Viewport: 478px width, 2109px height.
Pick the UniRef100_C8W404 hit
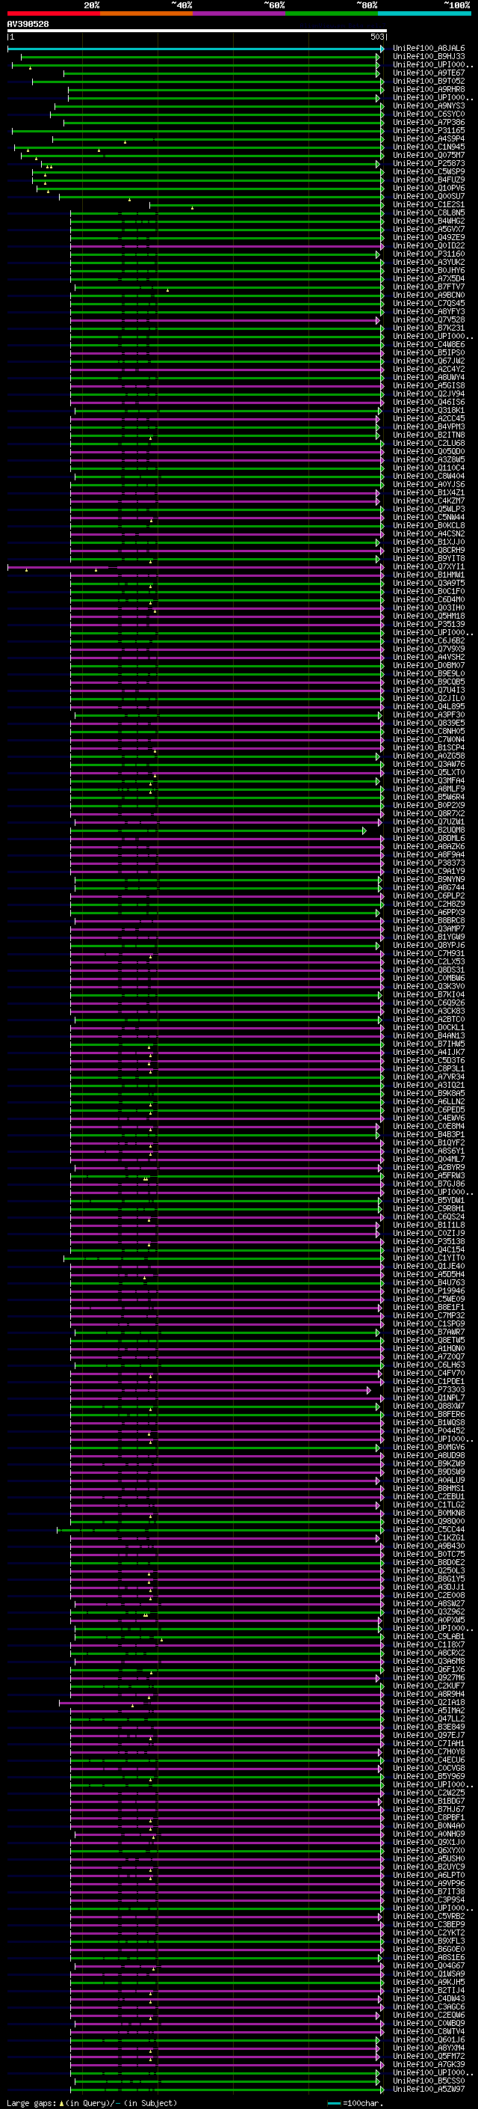point(429,476)
